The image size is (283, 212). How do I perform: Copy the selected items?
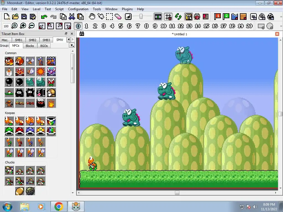point(63,17)
